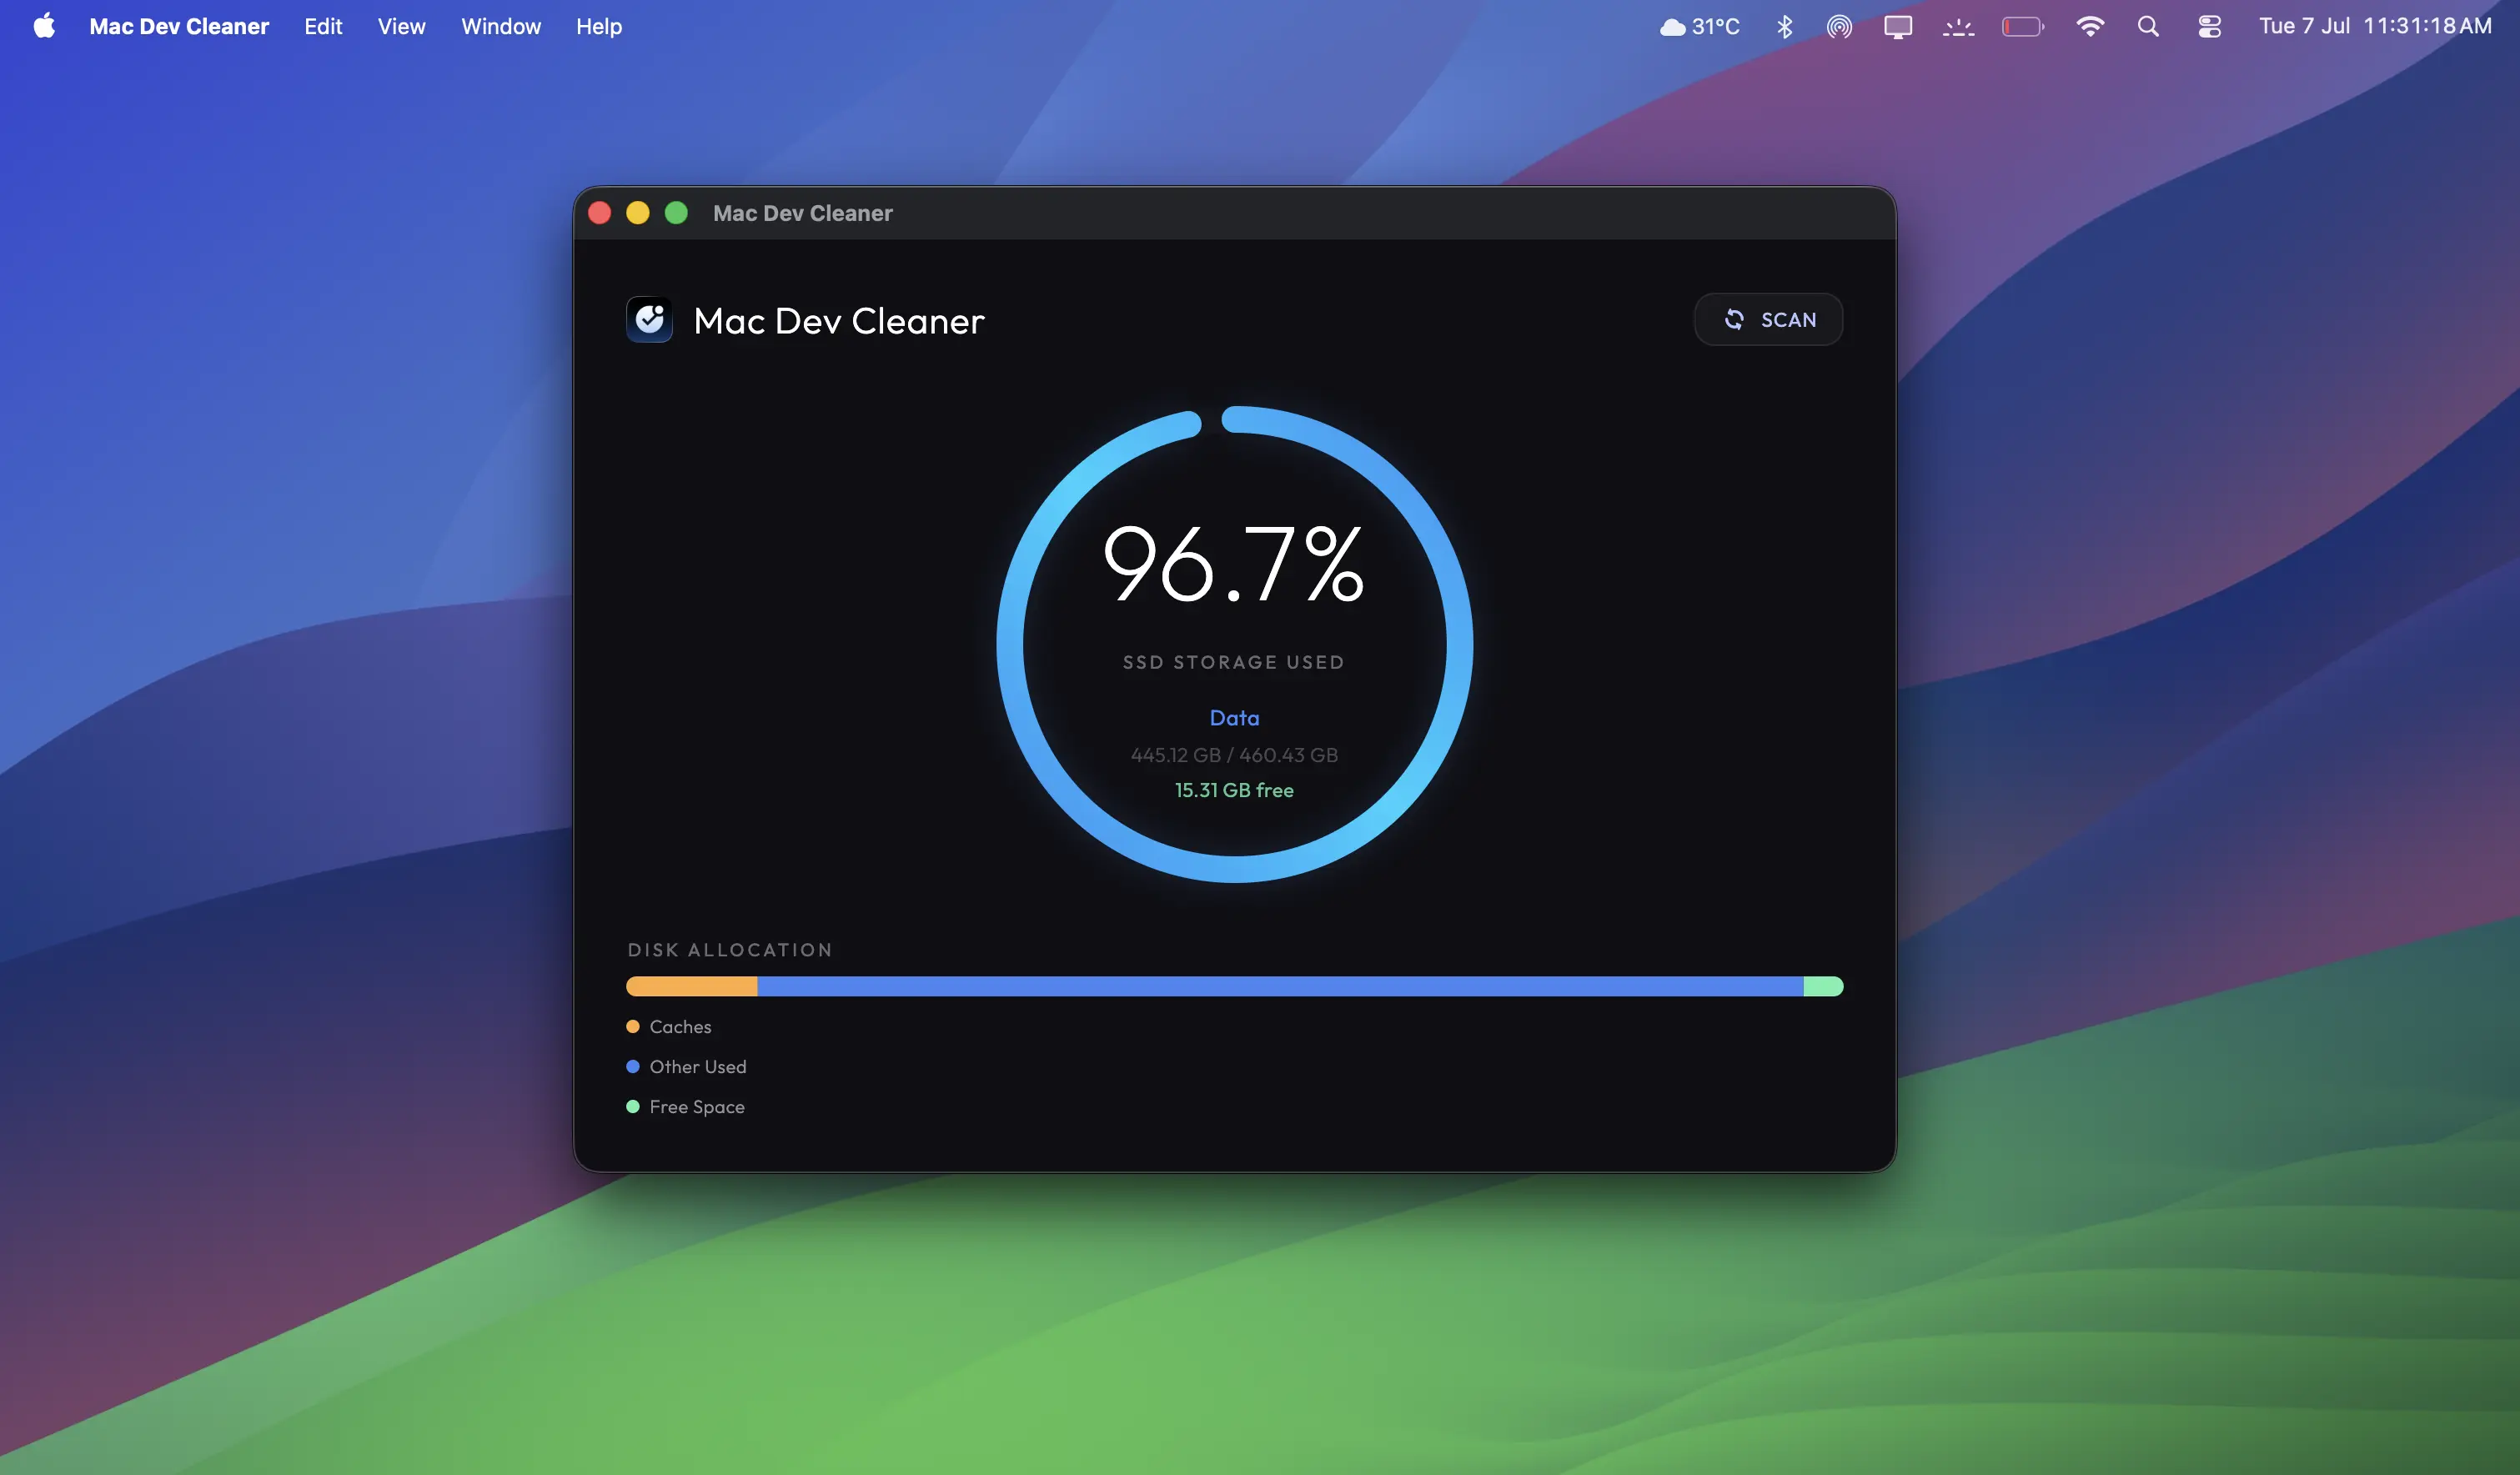The width and height of the screenshot is (2520, 1475).
Task: Click the green Free Space bar segment
Action: pyautogui.click(x=1824, y=987)
